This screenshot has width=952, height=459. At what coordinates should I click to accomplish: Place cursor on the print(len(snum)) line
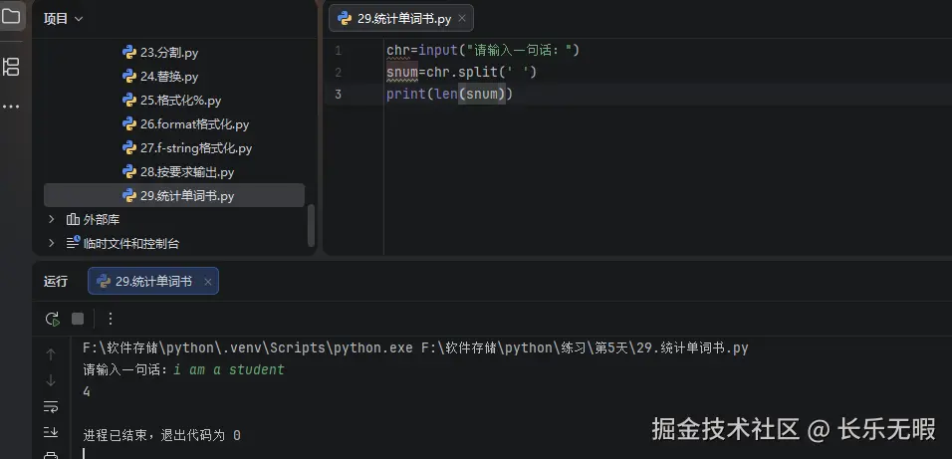click(x=449, y=95)
